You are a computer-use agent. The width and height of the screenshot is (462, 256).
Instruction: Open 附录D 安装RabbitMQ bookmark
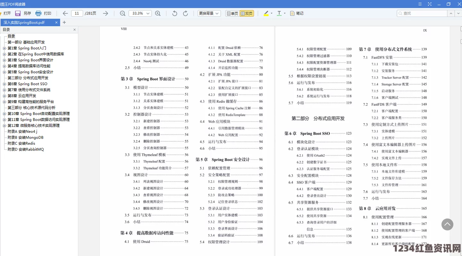click(26, 149)
